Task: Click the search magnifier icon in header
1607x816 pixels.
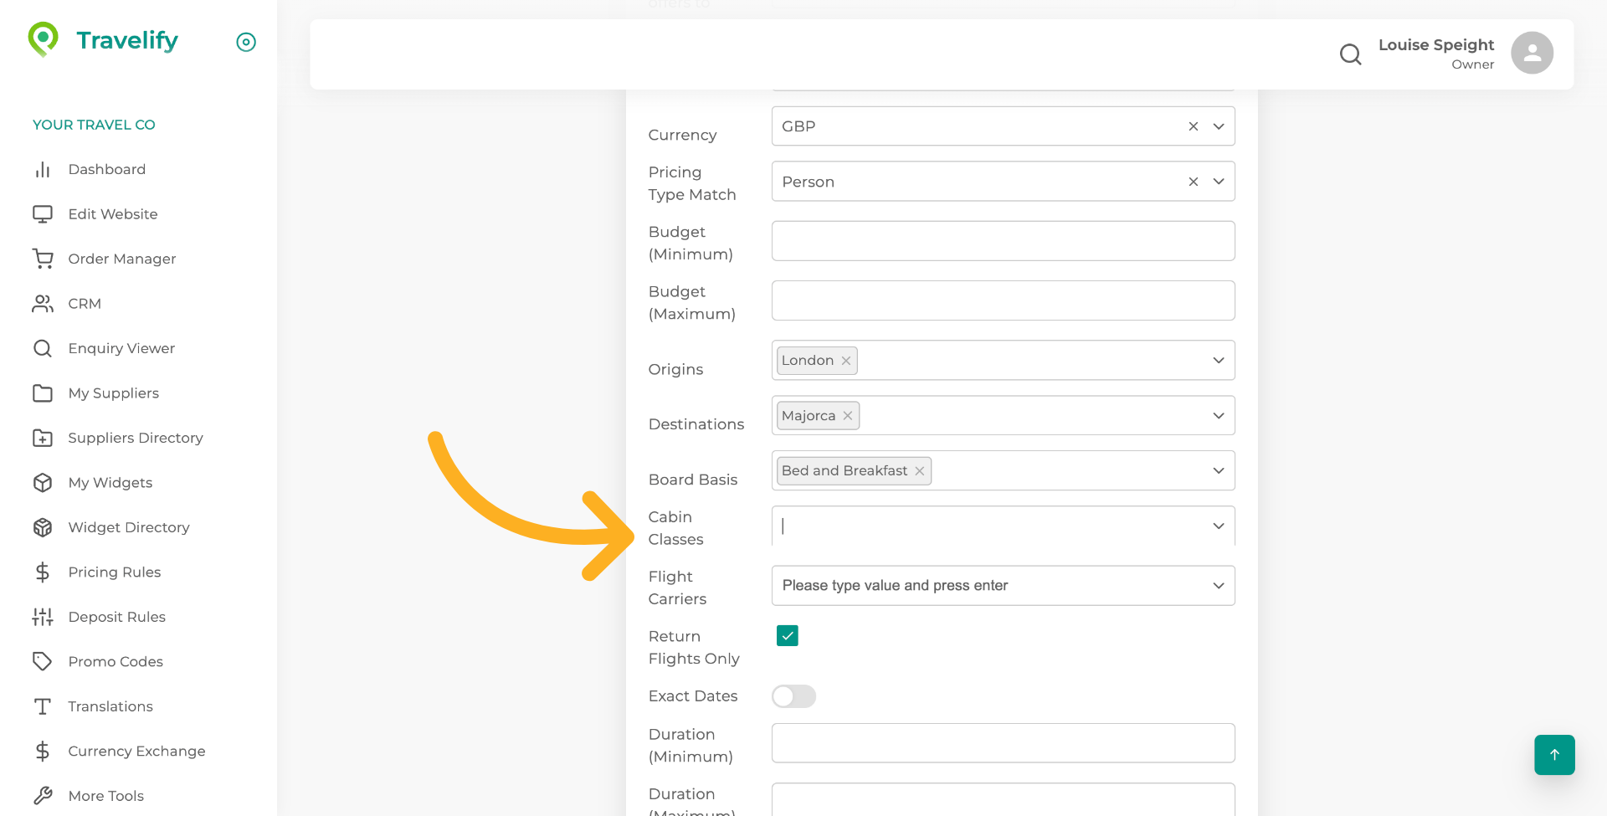Action: tap(1350, 54)
